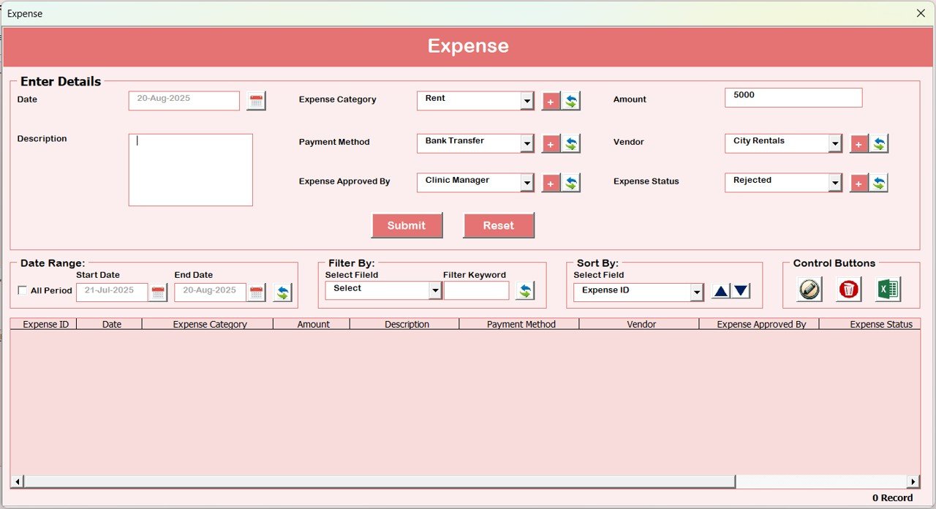
Task: Click the Expense Status column header
Action: (x=869, y=324)
